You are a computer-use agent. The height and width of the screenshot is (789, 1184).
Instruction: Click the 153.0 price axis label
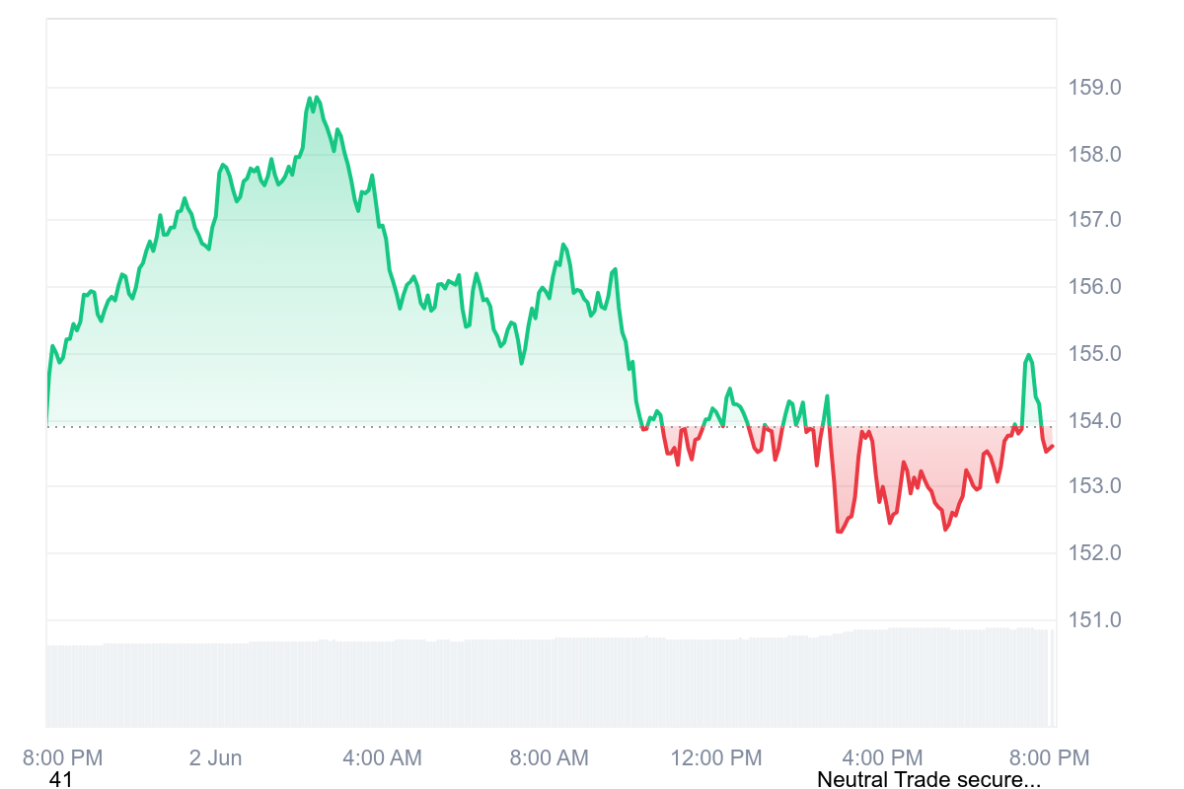pyautogui.click(x=1094, y=486)
